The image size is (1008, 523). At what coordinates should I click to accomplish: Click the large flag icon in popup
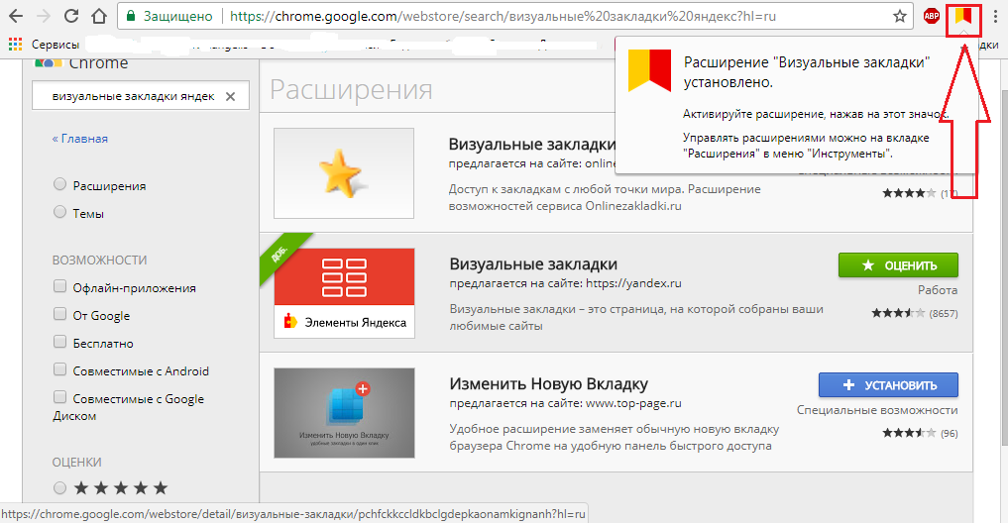point(649,70)
